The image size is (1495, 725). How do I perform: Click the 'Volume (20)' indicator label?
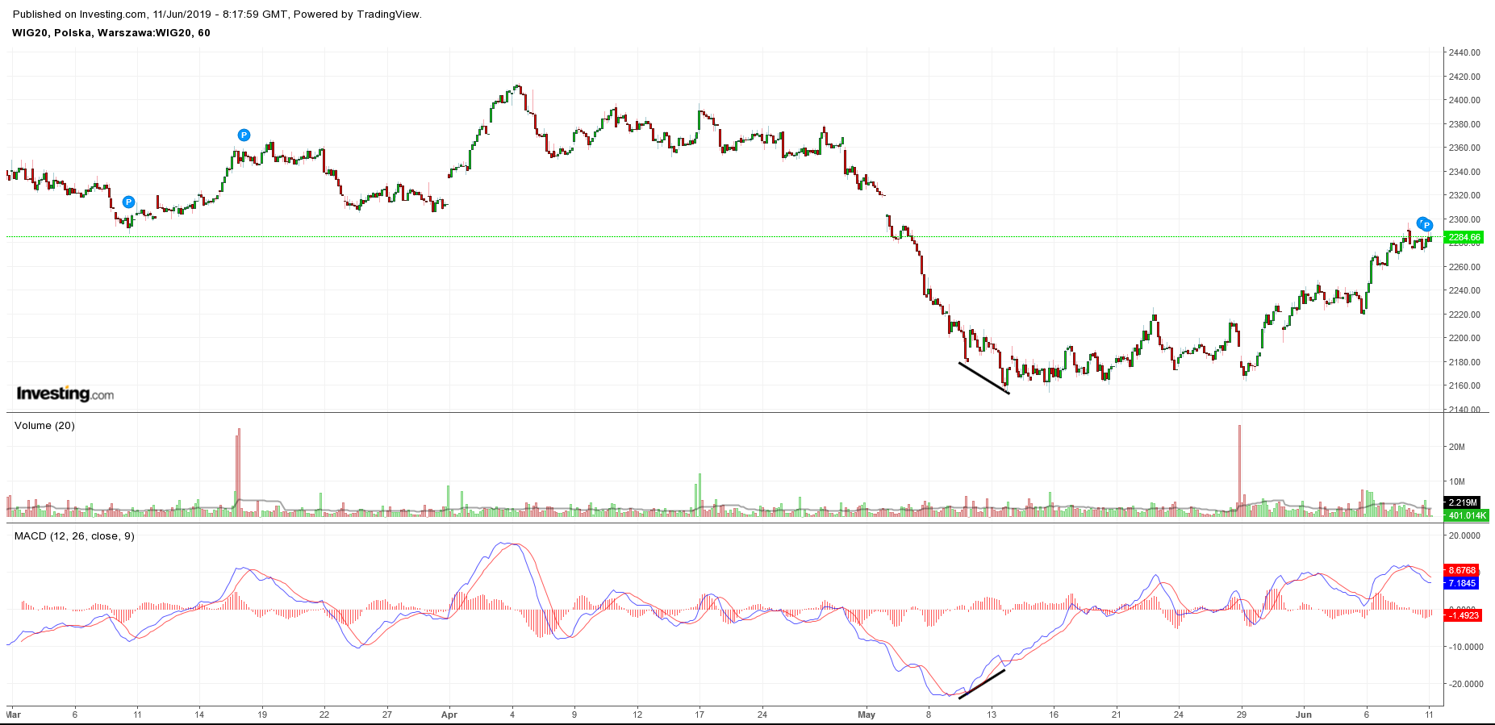pyautogui.click(x=44, y=426)
